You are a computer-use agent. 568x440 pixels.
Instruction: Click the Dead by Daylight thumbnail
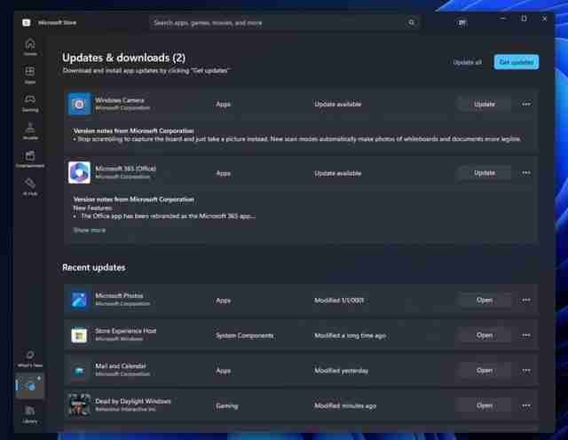[79, 405]
